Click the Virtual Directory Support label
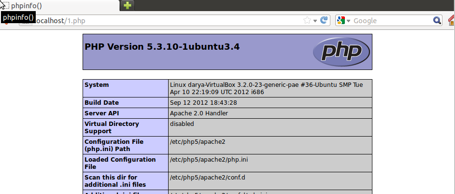 (x=112, y=127)
